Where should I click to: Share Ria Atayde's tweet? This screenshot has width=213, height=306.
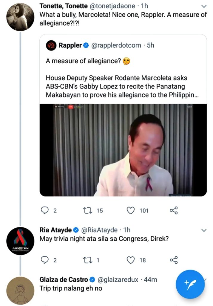[174, 260]
